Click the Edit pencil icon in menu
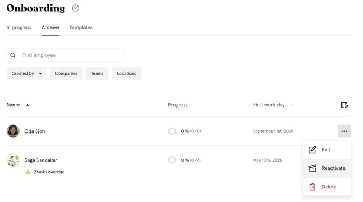 tap(312, 149)
